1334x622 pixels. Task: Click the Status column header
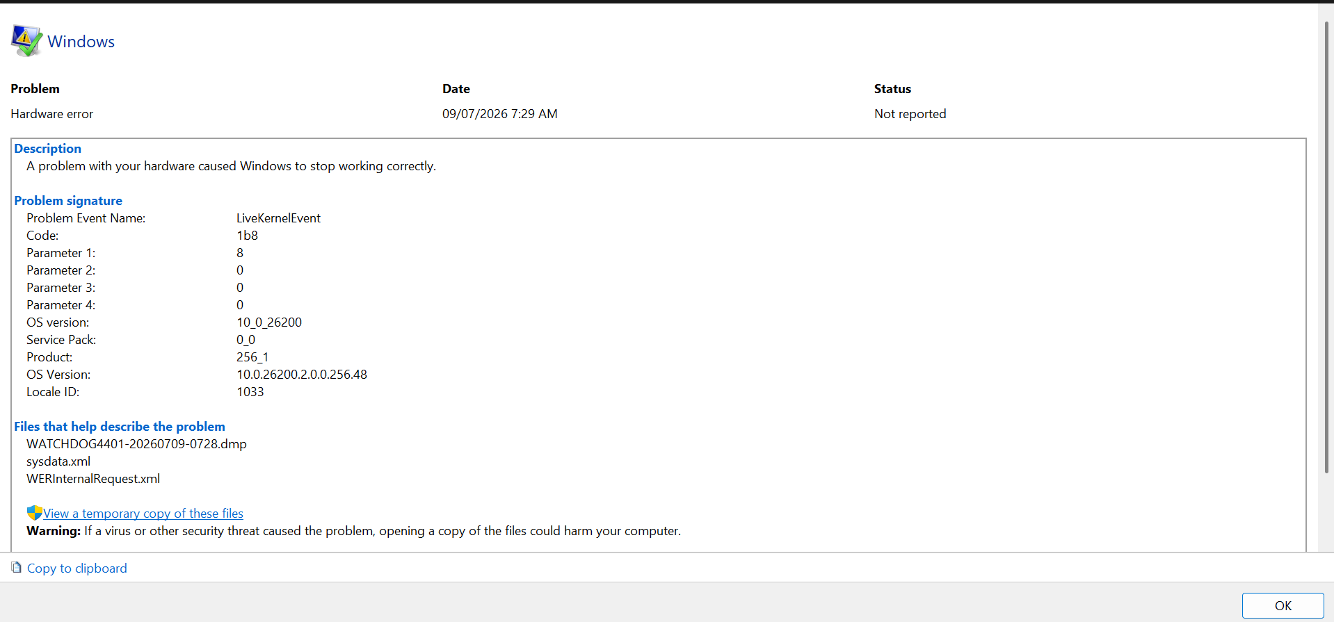point(892,89)
